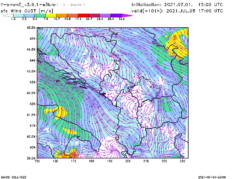Click the "41N" latitude label
The height and width of the screenshot is (179, 232).
click(32, 126)
